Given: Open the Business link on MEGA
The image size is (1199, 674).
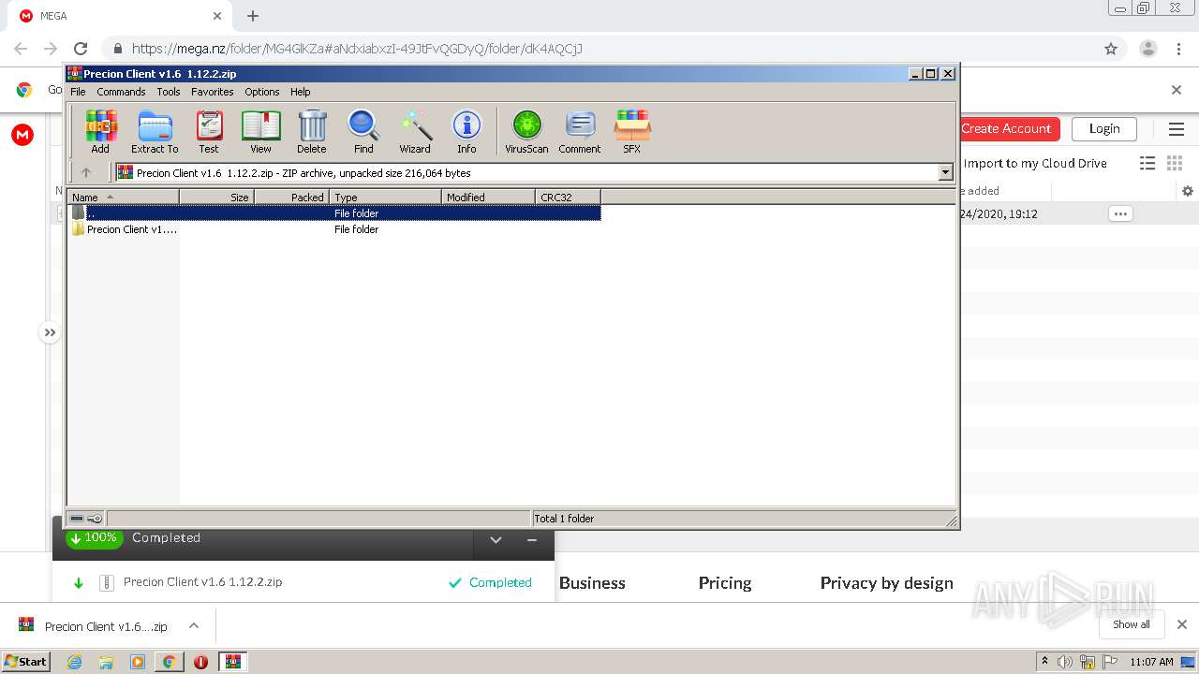Looking at the screenshot, I should click(x=592, y=582).
